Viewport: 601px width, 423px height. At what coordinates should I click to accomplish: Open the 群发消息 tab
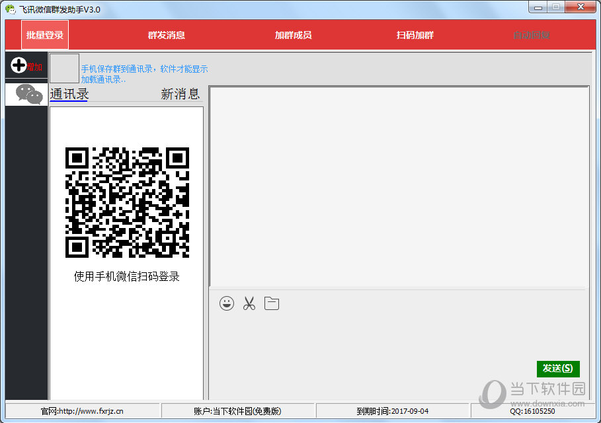(166, 35)
